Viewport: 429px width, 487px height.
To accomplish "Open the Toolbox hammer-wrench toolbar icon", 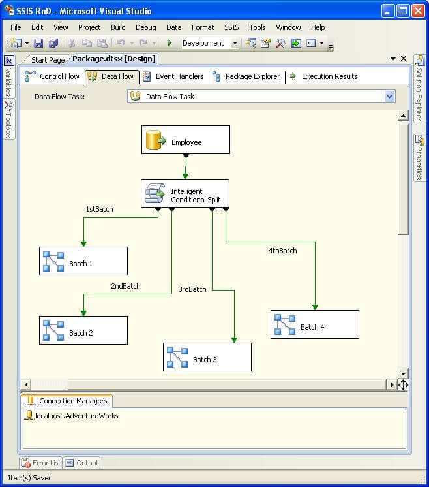I will (281, 43).
